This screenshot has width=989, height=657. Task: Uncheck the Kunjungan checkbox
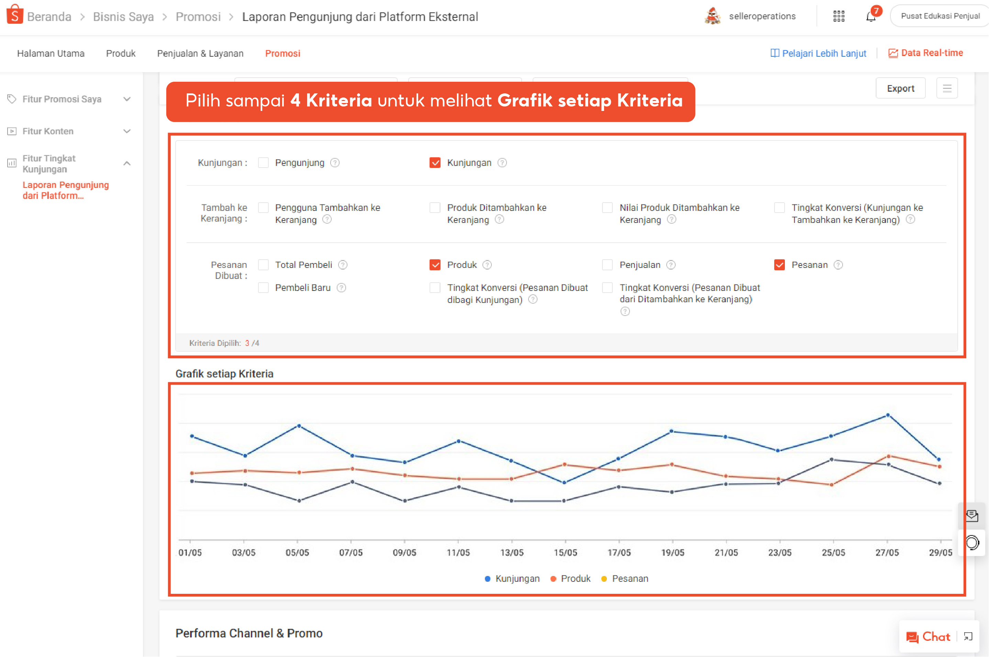[435, 162]
